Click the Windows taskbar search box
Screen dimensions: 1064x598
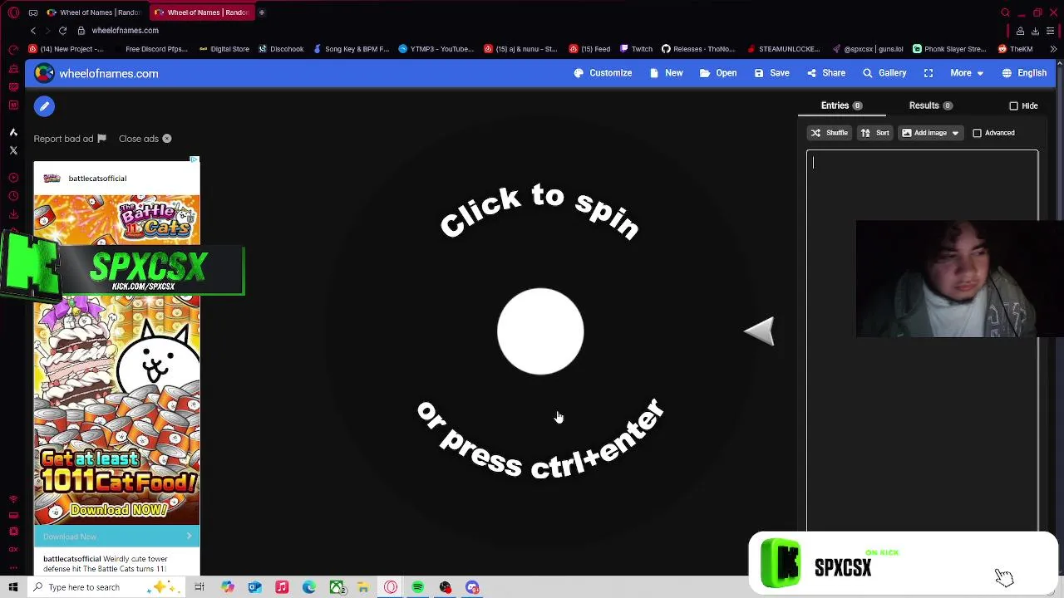[x=106, y=587]
